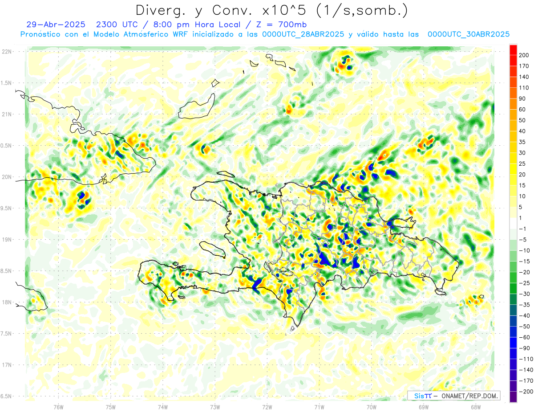Click the colorbar value -15
534x413 pixels.
pos(526,261)
